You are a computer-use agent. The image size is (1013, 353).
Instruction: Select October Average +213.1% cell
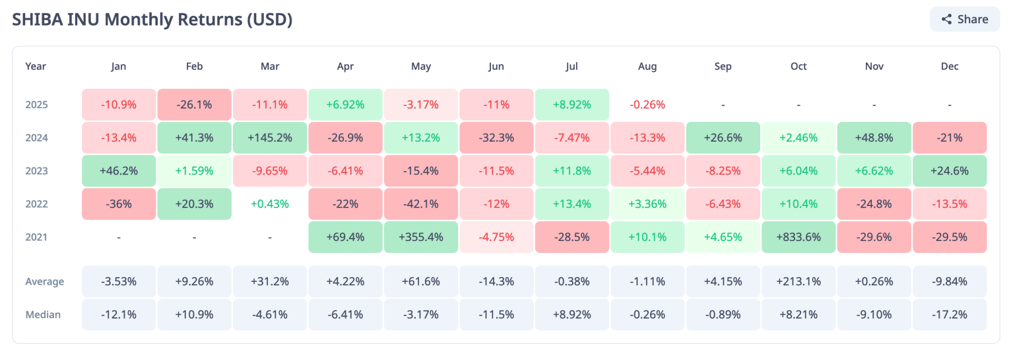pyautogui.click(x=799, y=281)
